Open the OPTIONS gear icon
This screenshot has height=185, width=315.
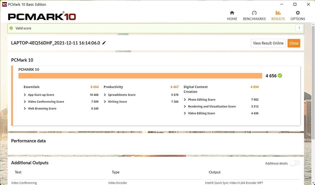[x=298, y=13]
